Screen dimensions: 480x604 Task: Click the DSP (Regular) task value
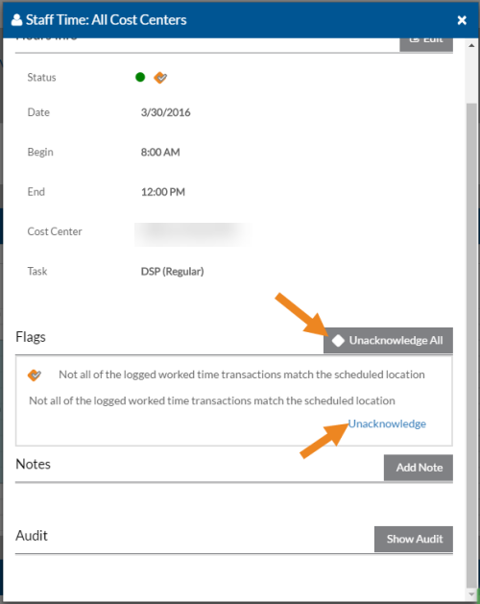coord(172,272)
